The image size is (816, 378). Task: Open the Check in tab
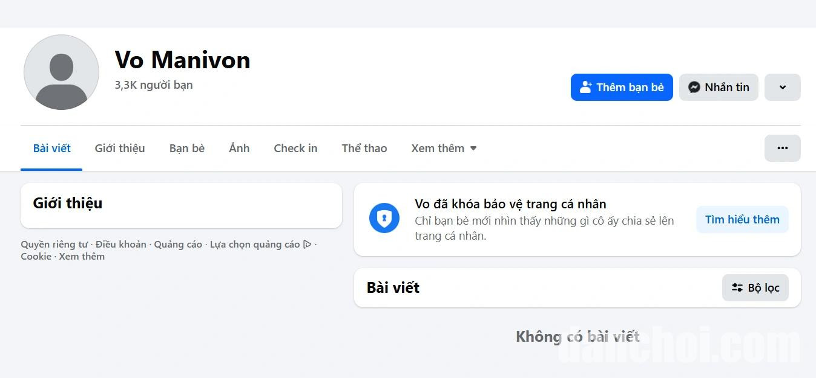(295, 149)
